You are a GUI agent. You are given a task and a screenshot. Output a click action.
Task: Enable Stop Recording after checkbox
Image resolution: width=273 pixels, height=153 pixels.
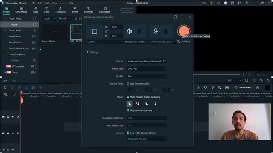tap(128, 84)
